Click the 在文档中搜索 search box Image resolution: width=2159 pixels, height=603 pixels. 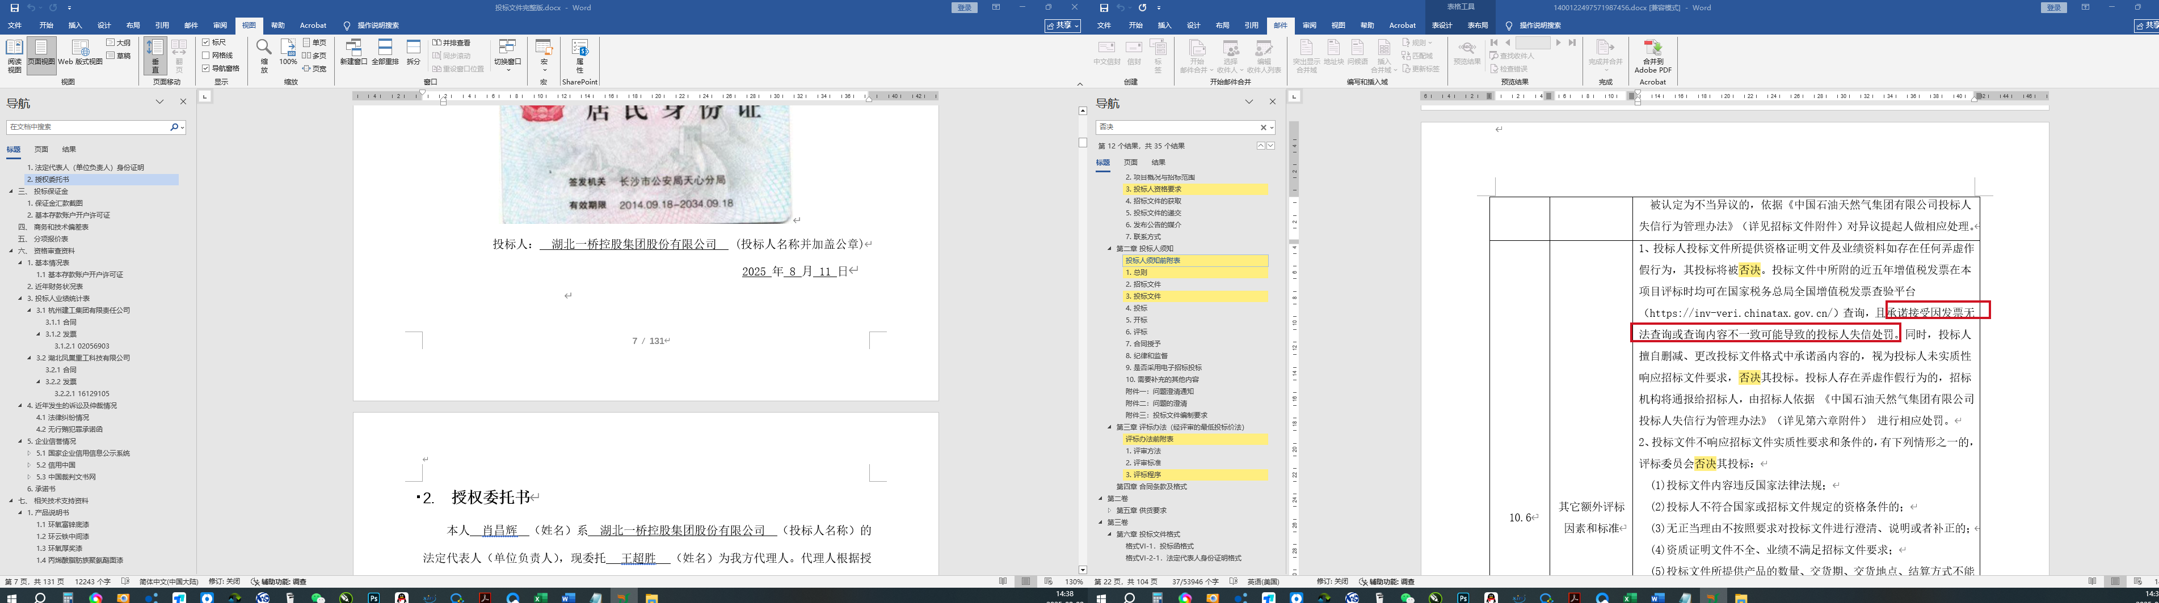(88, 128)
